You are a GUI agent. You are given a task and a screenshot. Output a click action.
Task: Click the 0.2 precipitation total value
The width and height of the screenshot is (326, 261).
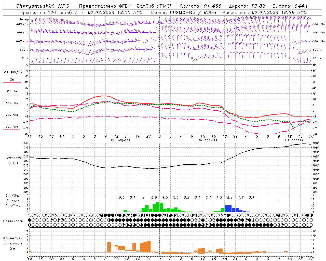(187, 197)
